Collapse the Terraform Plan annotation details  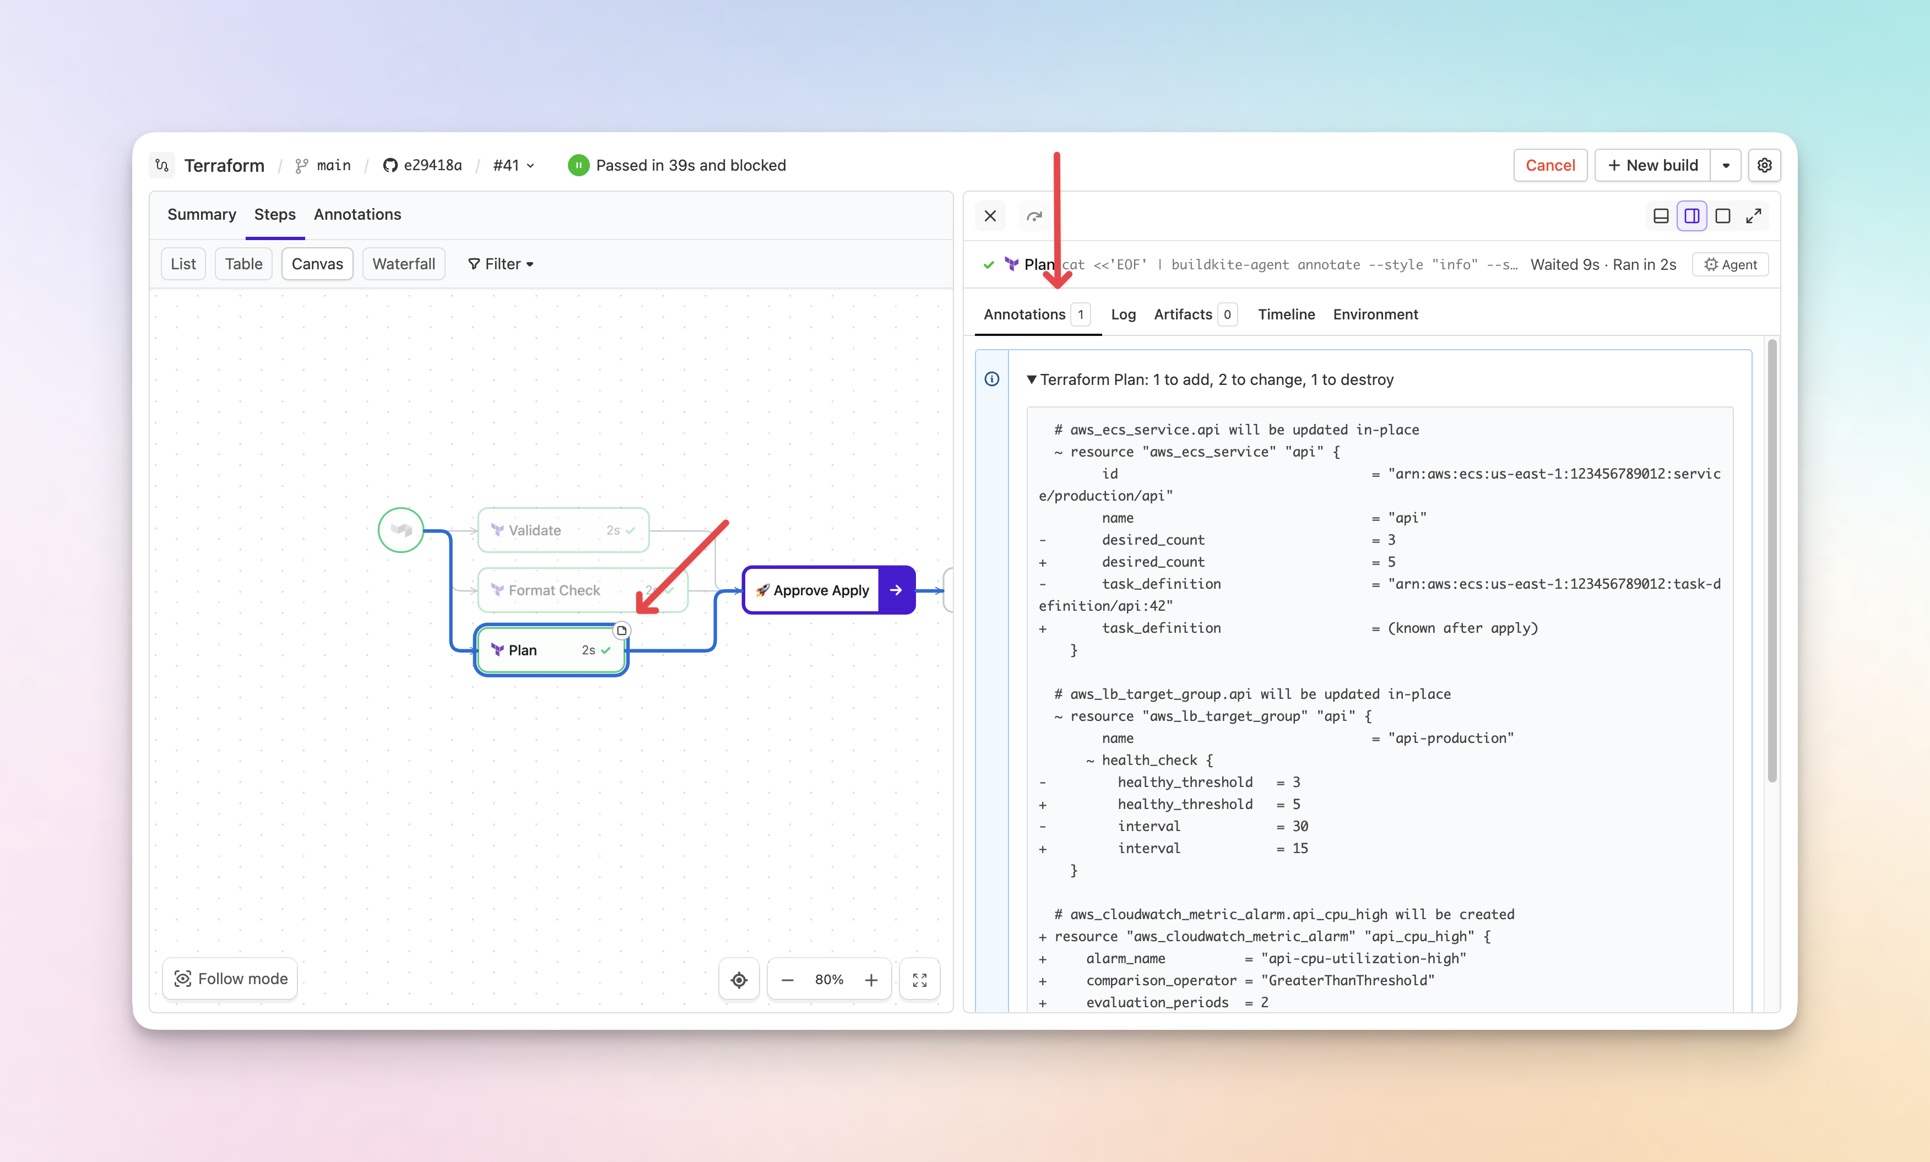pyautogui.click(x=1031, y=380)
